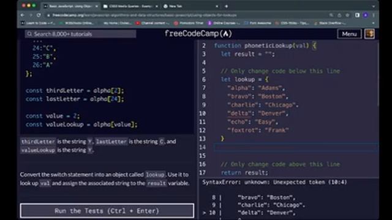Click the "alpha": "Adams" line
Image resolution: width=392 pixels, height=220 pixels.
[x=256, y=88]
